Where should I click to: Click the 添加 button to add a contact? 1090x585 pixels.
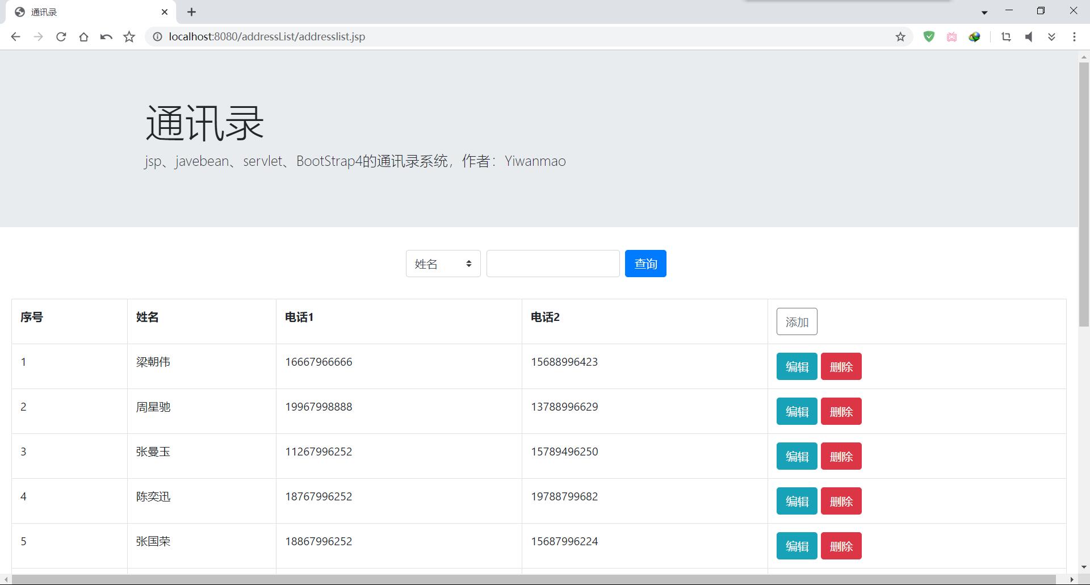click(x=796, y=321)
